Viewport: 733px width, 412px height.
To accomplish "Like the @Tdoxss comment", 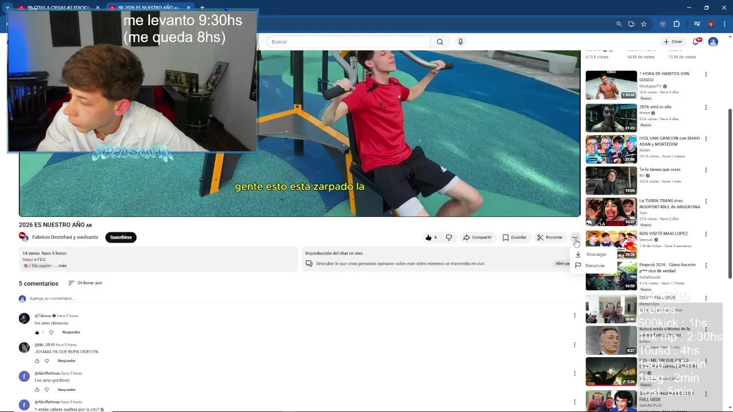I will click(x=37, y=332).
